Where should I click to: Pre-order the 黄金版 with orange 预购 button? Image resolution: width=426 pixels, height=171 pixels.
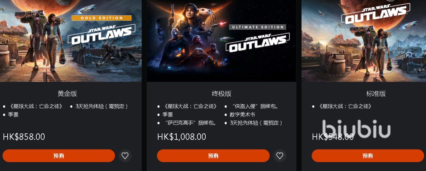click(x=59, y=156)
